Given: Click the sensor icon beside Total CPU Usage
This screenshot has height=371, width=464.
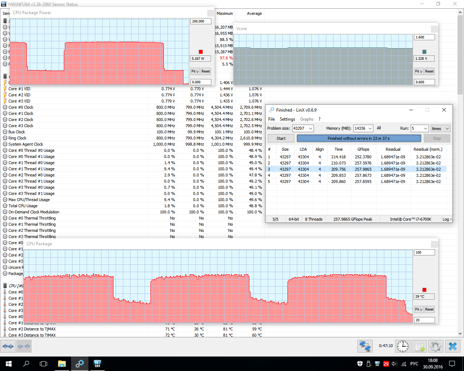Looking at the screenshot, I should [x=5, y=206].
